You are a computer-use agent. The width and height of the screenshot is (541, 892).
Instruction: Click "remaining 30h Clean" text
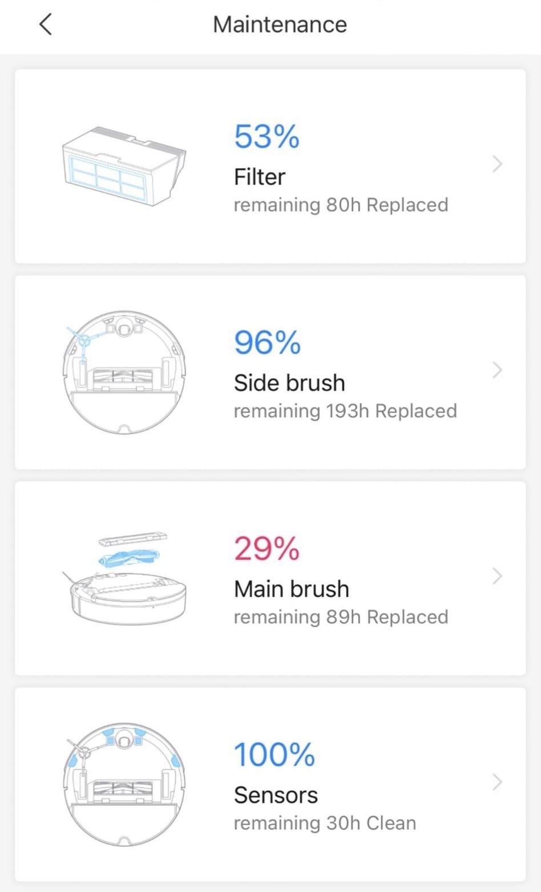[325, 823]
